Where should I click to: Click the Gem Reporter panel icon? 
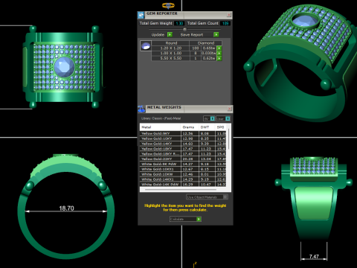[141, 15]
